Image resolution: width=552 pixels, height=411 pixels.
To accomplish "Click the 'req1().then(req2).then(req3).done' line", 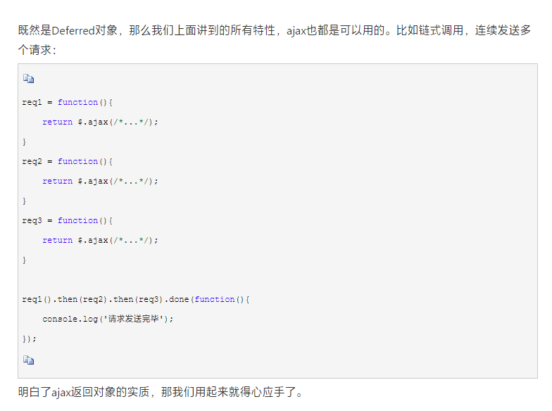I will click(135, 300).
